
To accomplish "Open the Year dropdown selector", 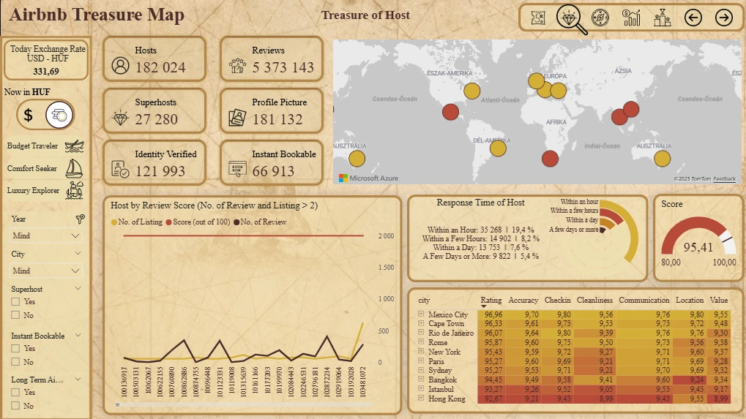I will pos(47,236).
